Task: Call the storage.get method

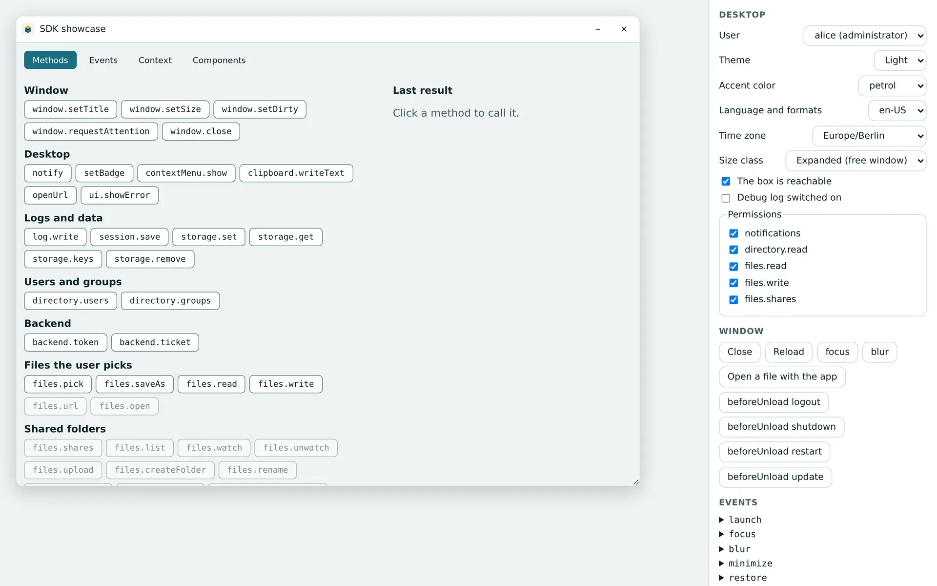Action: pyautogui.click(x=286, y=237)
